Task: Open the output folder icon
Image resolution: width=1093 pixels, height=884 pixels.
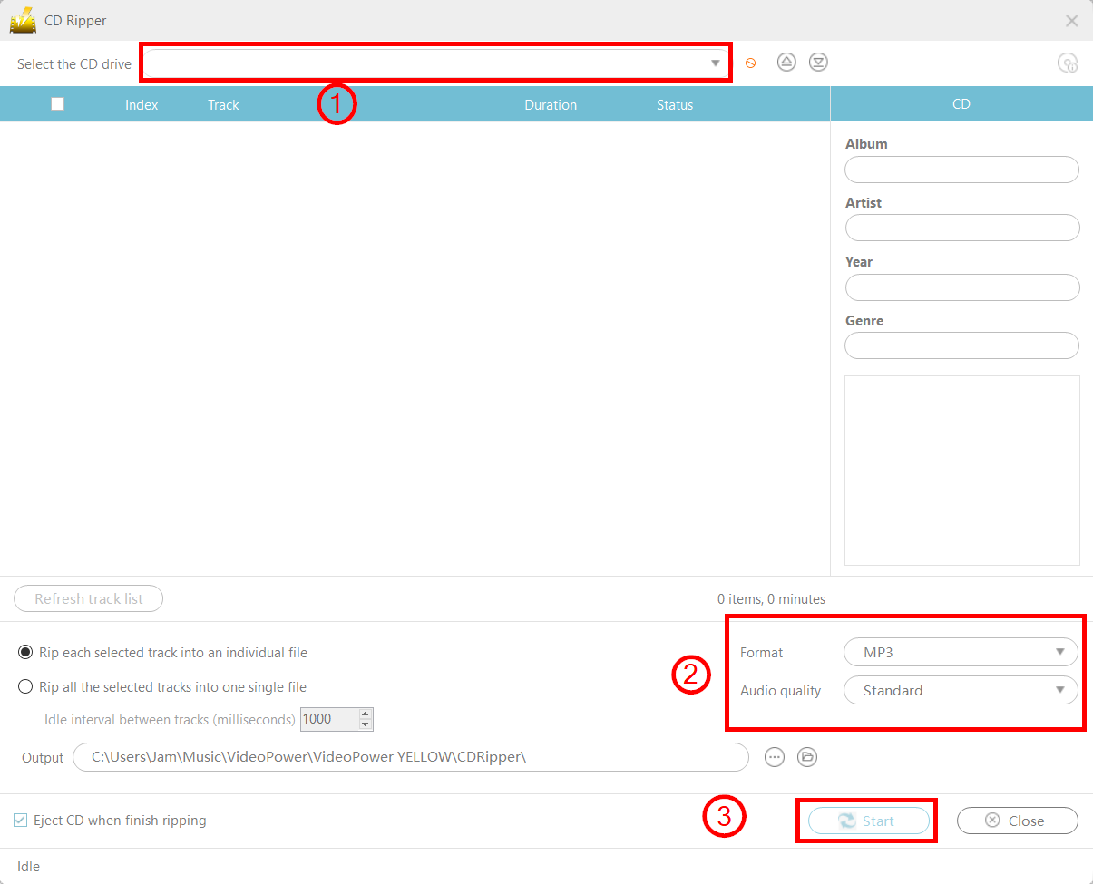Action: (806, 757)
